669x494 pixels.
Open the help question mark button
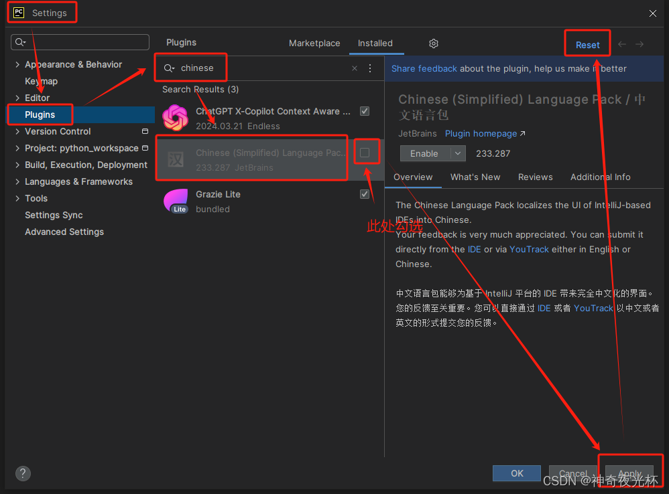coord(23,473)
